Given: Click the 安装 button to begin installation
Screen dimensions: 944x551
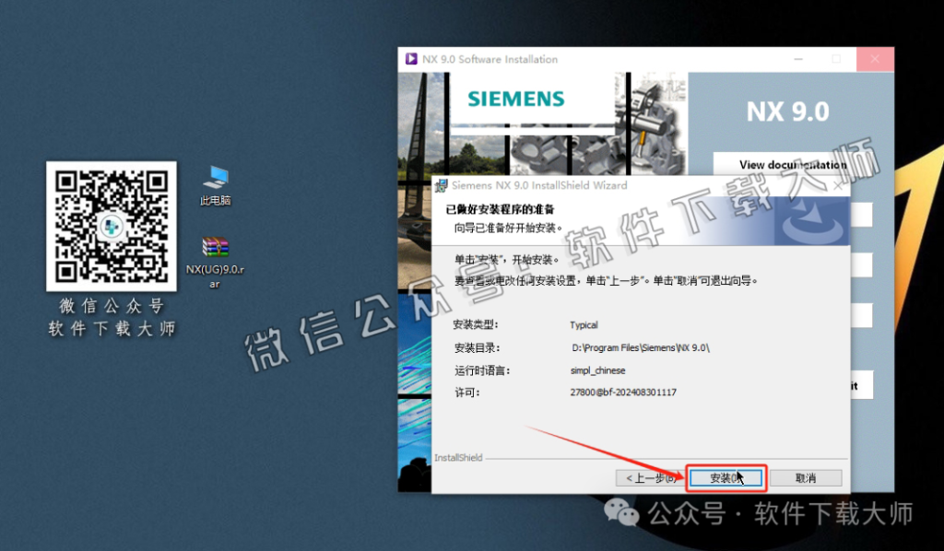Looking at the screenshot, I should click(726, 477).
